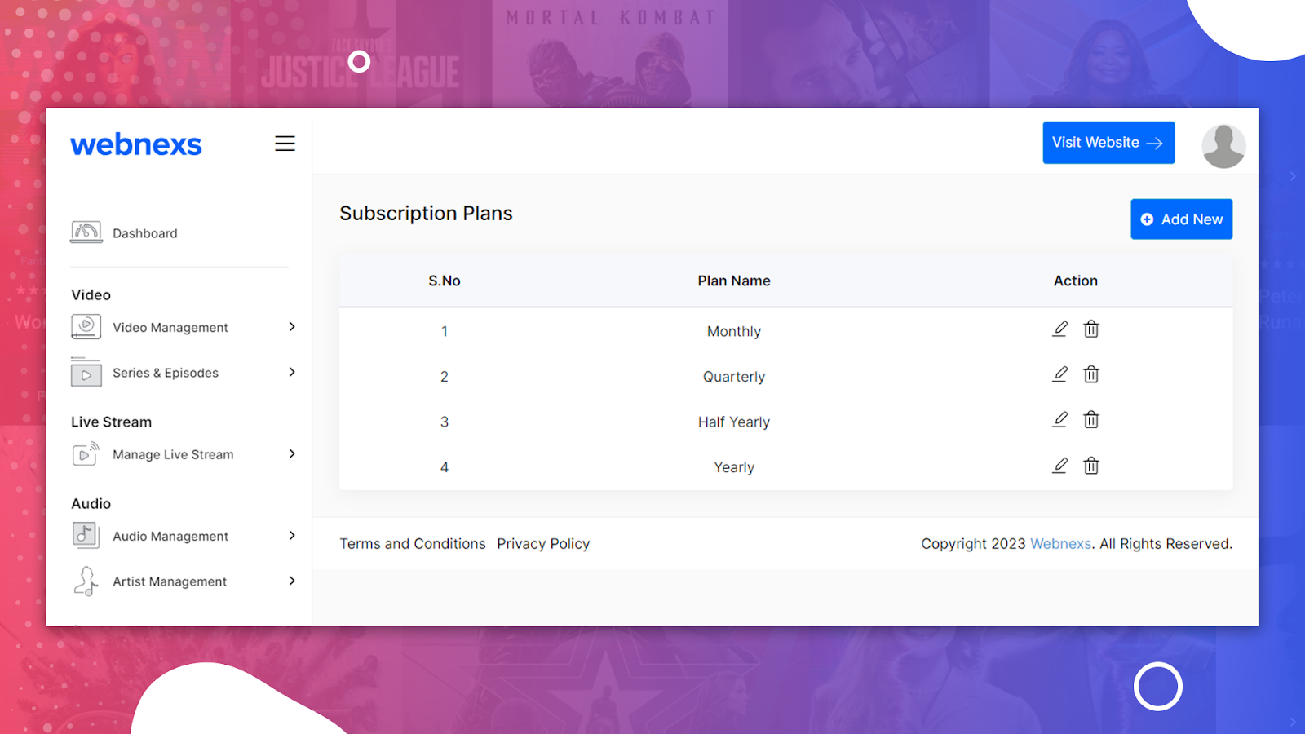Click the S.No column header
Image resolution: width=1305 pixels, height=734 pixels.
(445, 281)
